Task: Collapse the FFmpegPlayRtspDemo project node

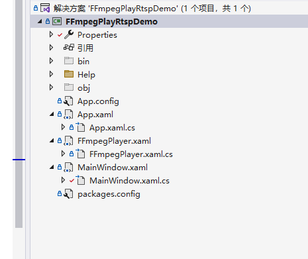Action: (x=40, y=21)
